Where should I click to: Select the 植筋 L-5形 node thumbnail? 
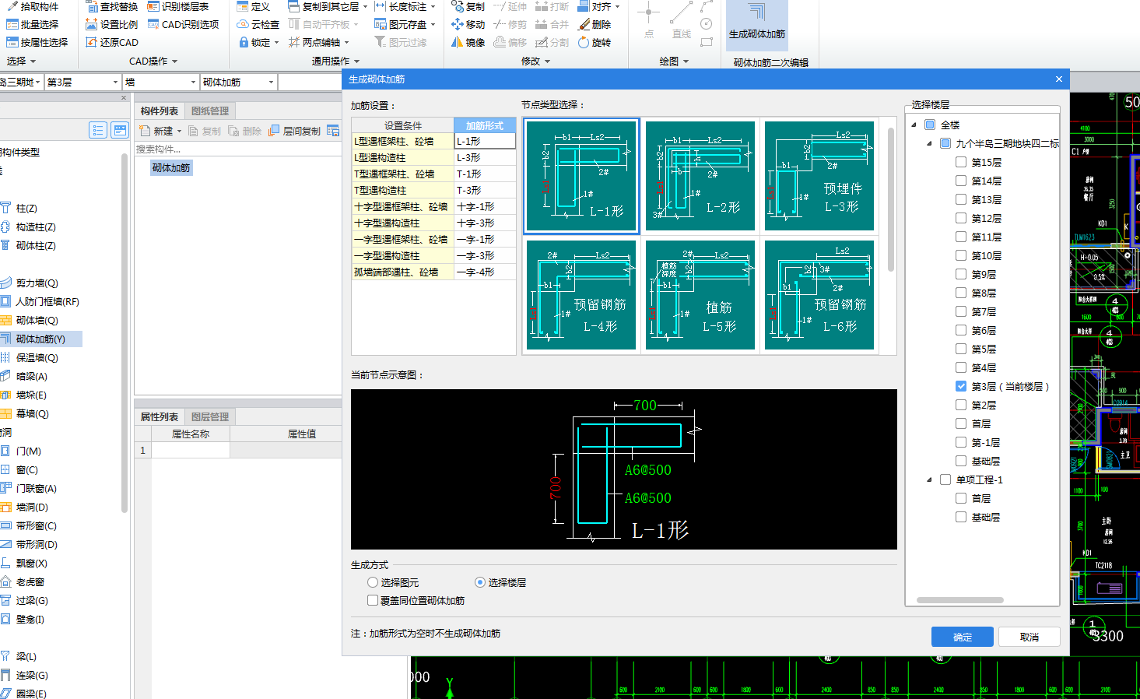pos(700,295)
